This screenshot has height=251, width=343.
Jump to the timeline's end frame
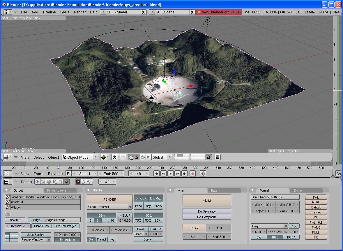[x=185, y=174]
